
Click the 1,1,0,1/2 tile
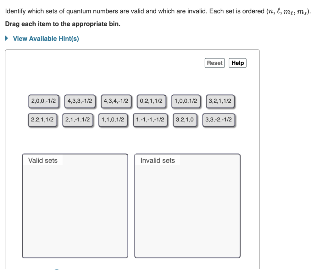coord(113,119)
